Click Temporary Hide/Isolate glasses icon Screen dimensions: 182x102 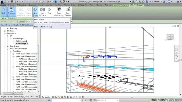(x=74, y=97)
